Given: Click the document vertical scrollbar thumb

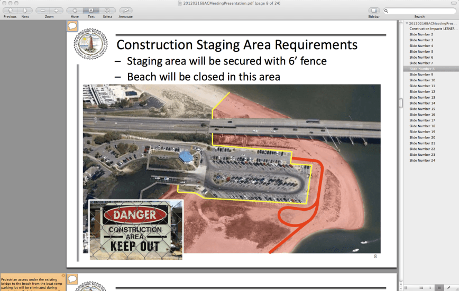Looking at the screenshot, I should pyautogui.click(x=401, y=103).
